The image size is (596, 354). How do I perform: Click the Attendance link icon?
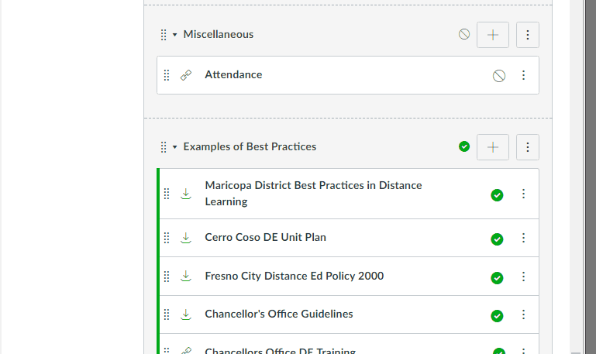(x=186, y=75)
